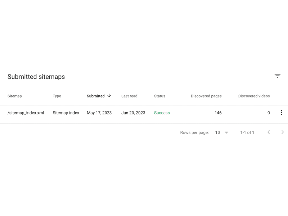Viewport: 288px width, 216px height.
Task: Open the /sitemap_index.xml entry
Action: coord(26,113)
